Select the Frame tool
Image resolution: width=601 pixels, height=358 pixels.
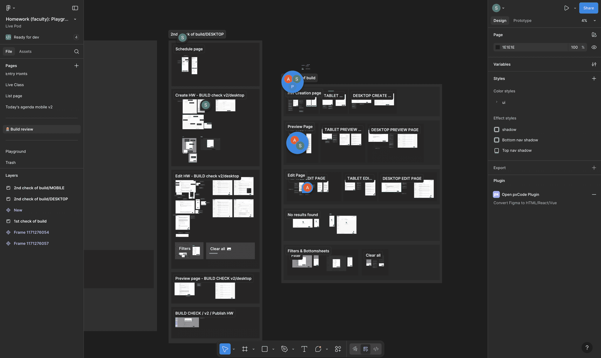(245, 349)
